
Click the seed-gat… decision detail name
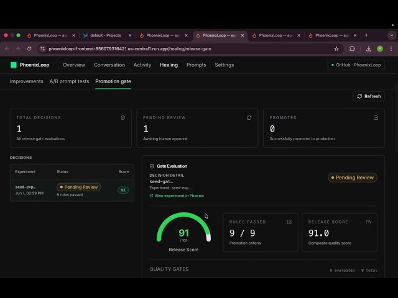[161, 181]
